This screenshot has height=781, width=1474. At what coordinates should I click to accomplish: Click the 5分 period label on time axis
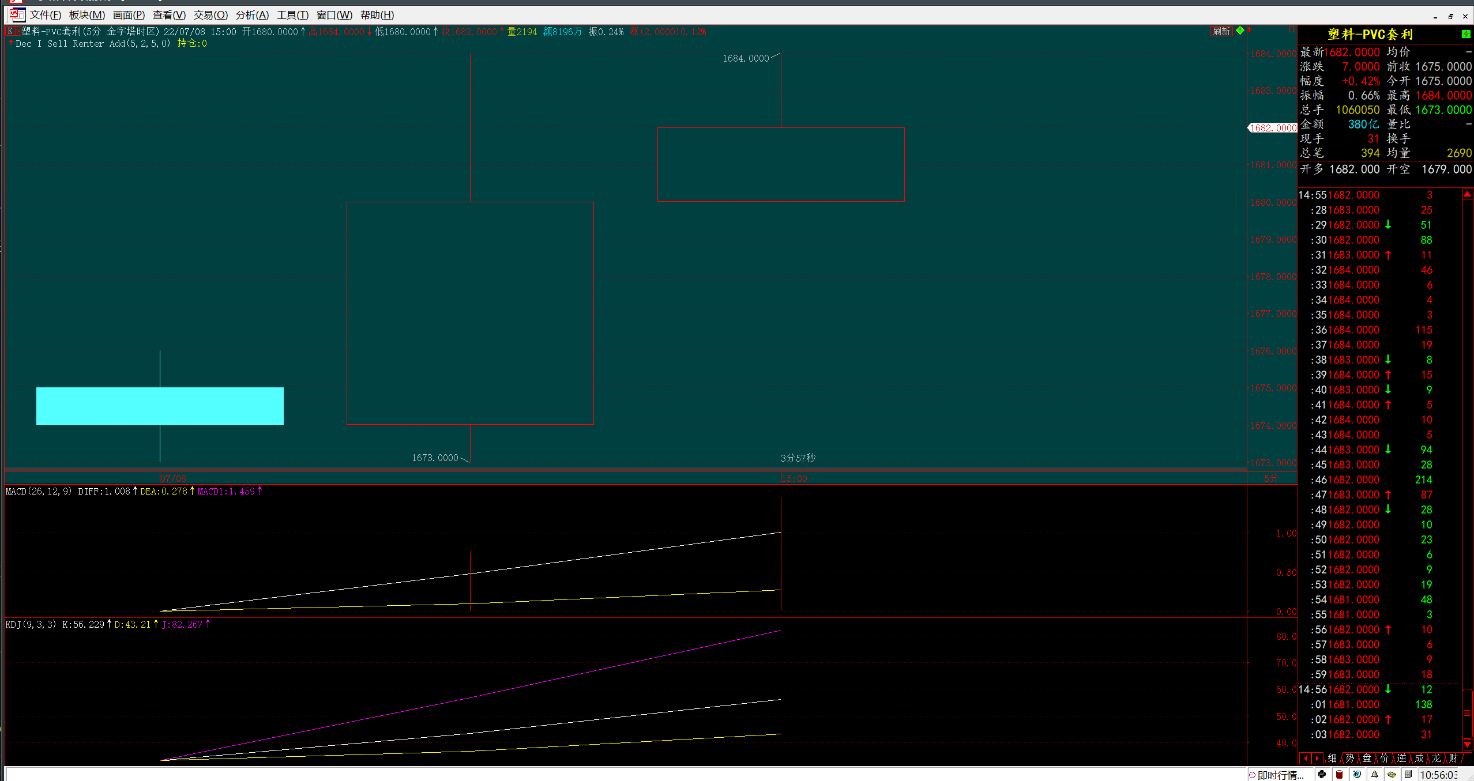pyautogui.click(x=1271, y=478)
